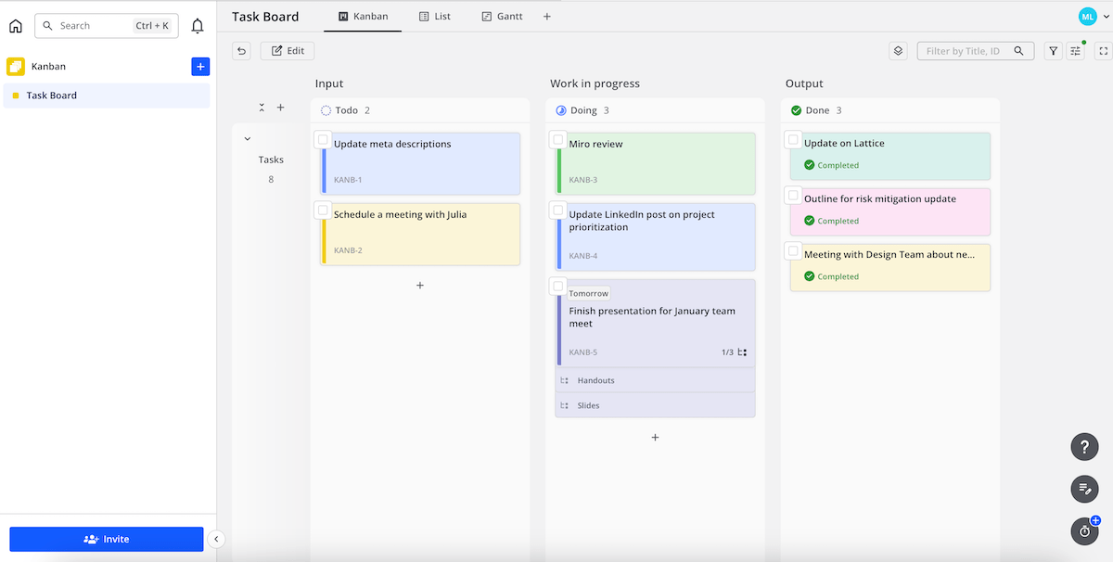1113x562 pixels.
Task: Collapse the Tasks swimlane chevron
Action: click(247, 137)
